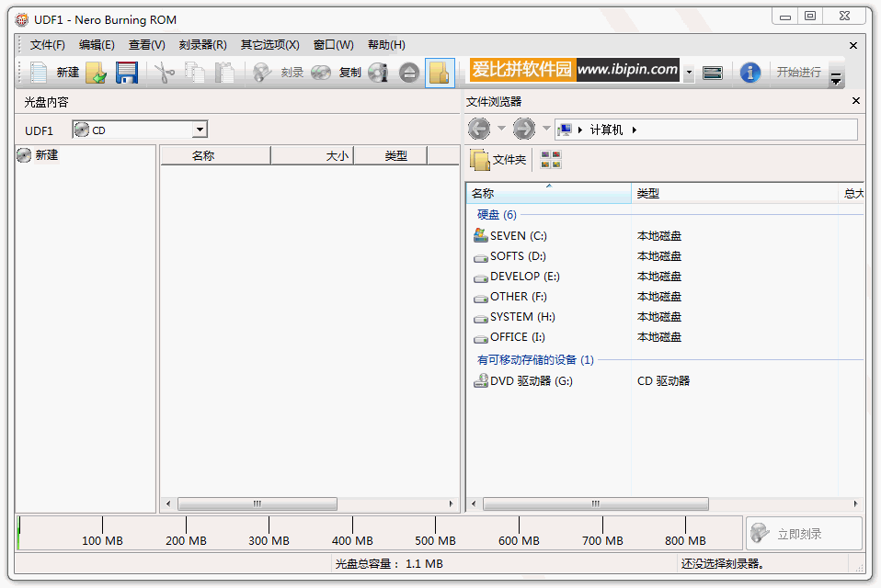Image resolution: width=881 pixels, height=588 pixels.
Task: Open the 窗口(W) menu
Action: pos(333,45)
